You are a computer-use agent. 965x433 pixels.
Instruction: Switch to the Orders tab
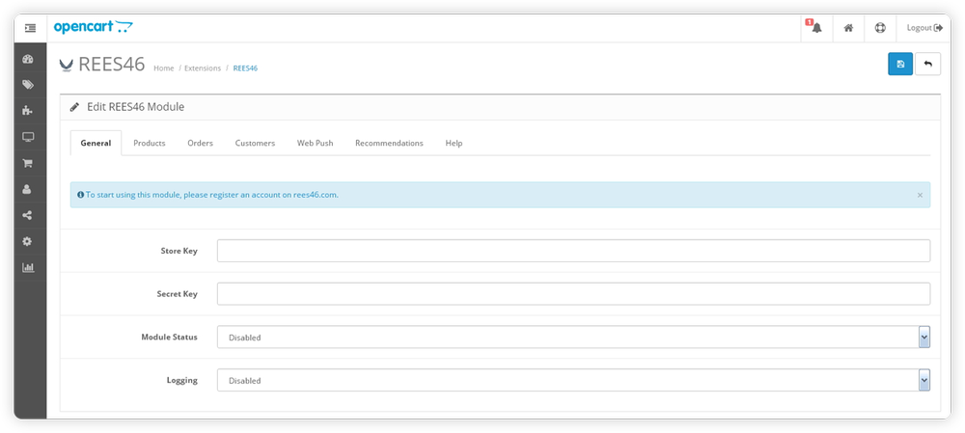click(200, 143)
